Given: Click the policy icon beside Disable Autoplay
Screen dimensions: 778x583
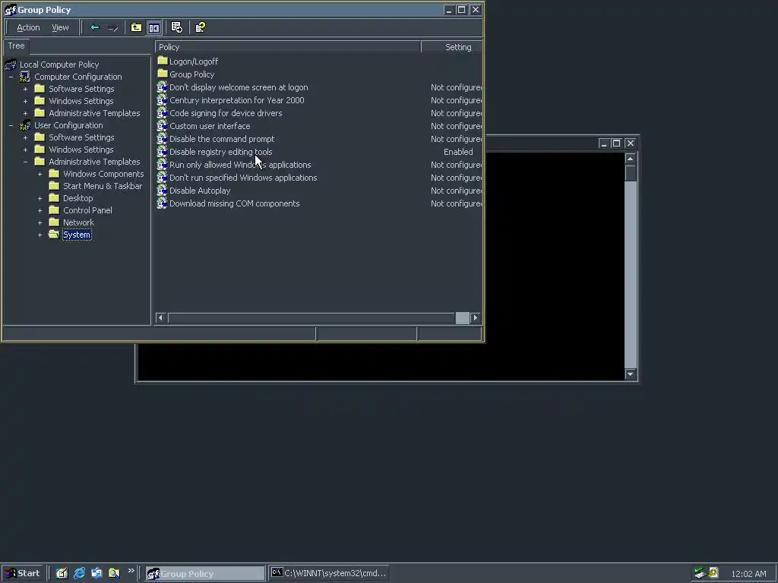Looking at the screenshot, I should [163, 191].
